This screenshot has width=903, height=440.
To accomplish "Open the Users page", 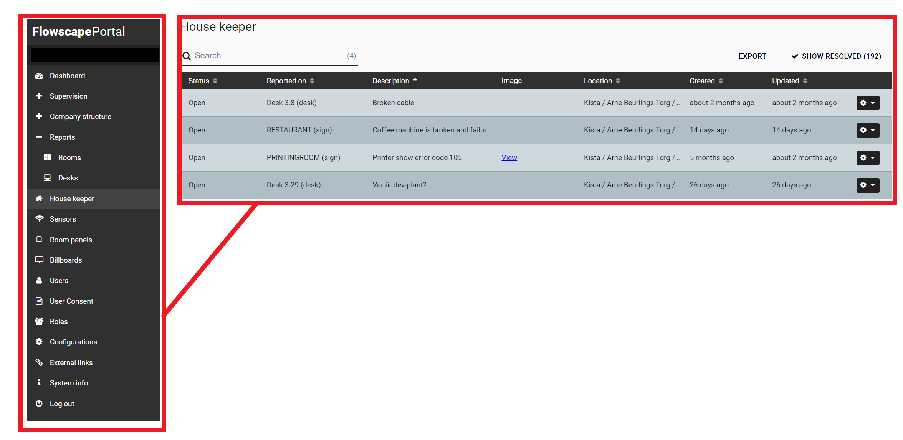I will coord(59,281).
